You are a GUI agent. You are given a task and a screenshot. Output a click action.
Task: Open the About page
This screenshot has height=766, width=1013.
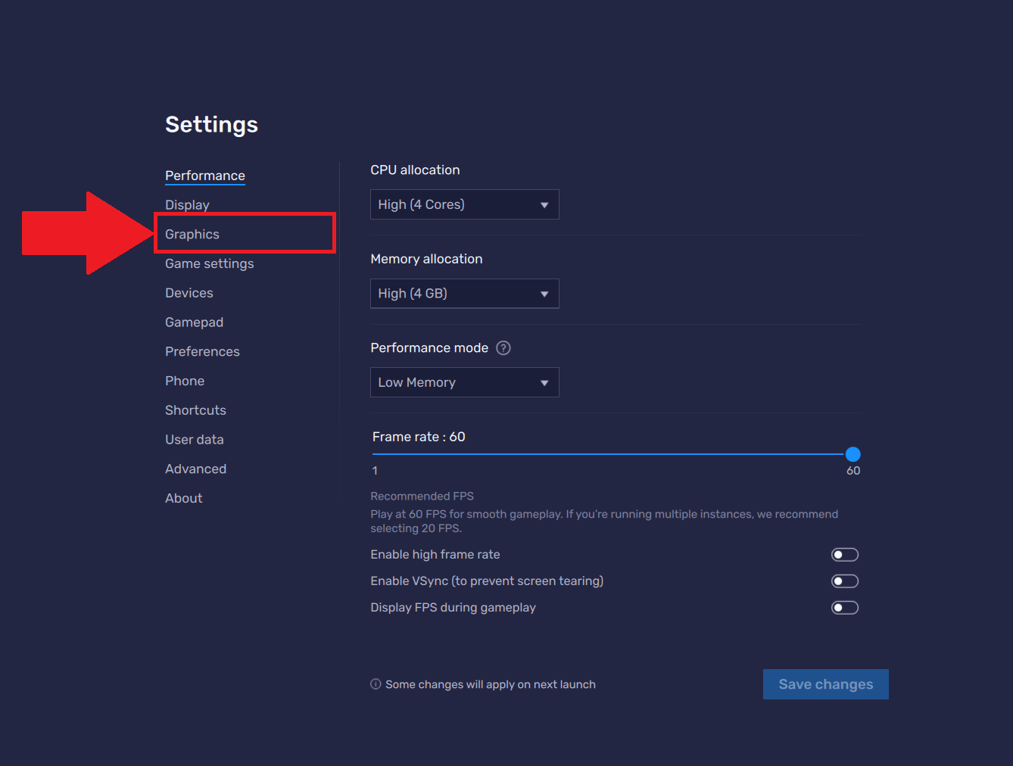pyautogui.click(x=183, y=498)
